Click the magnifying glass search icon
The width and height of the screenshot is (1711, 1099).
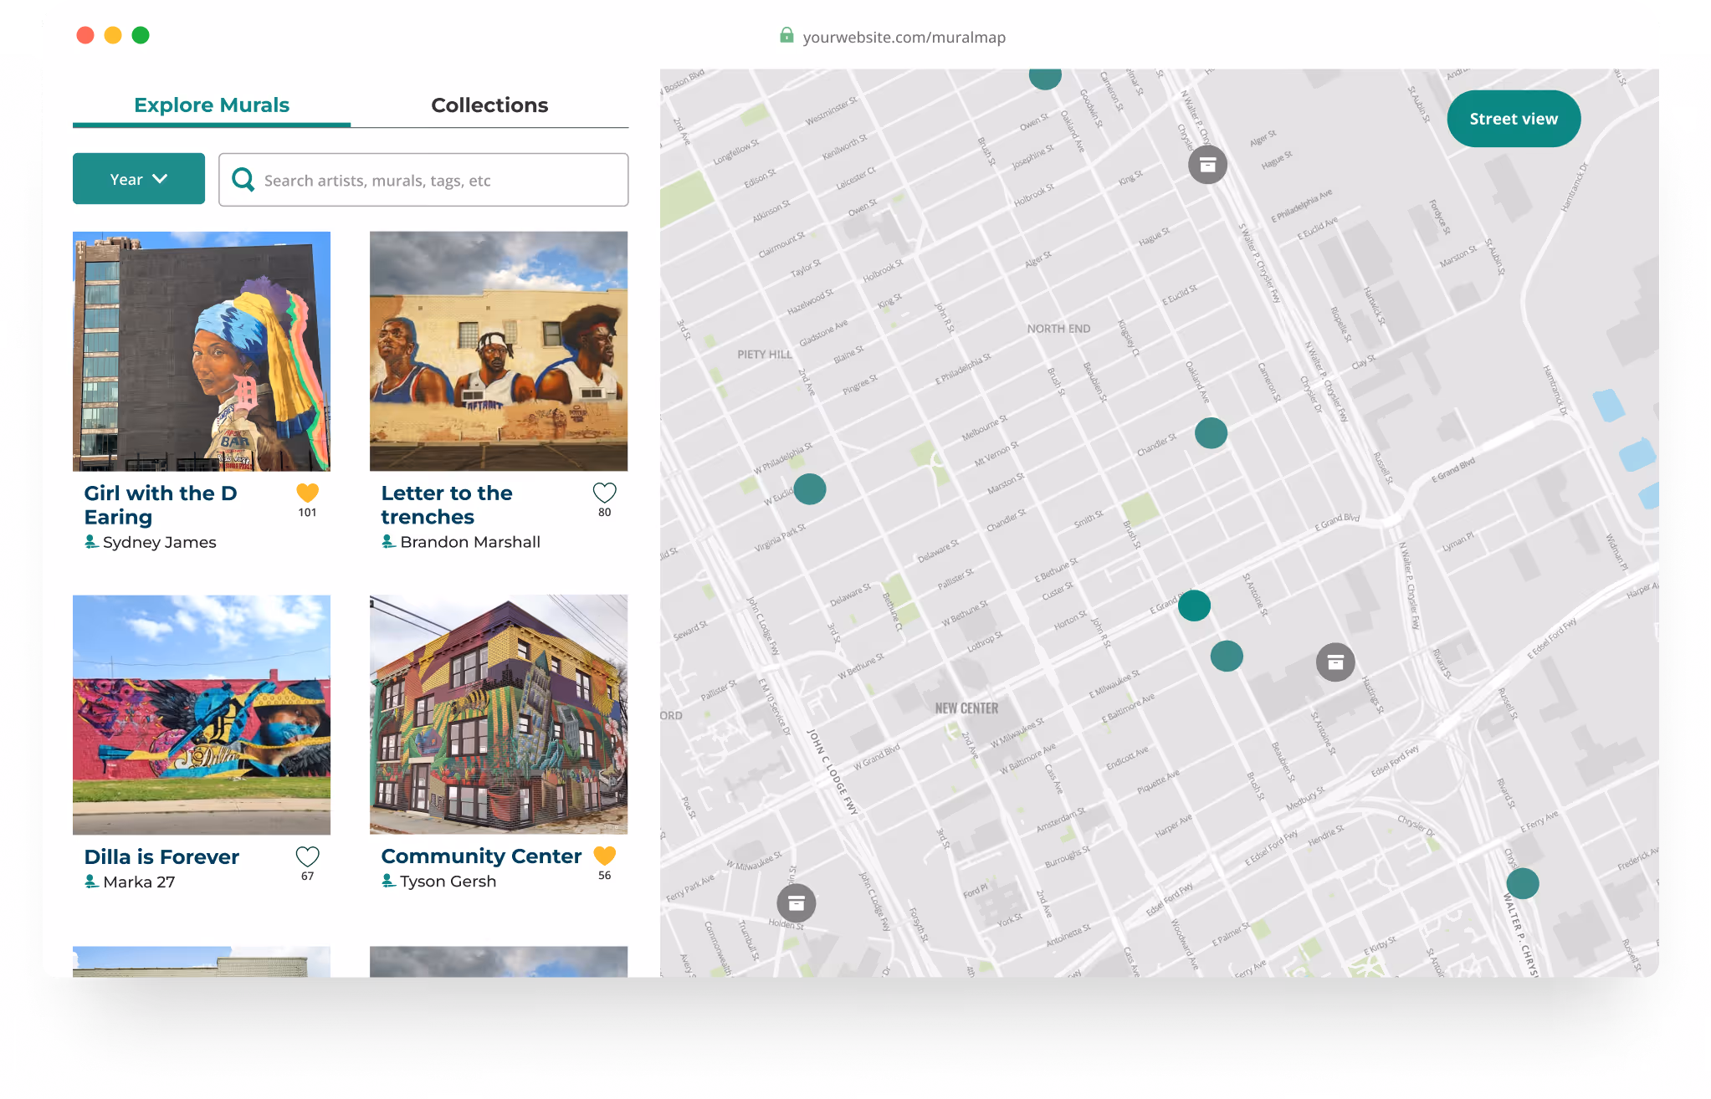(243, 180)
